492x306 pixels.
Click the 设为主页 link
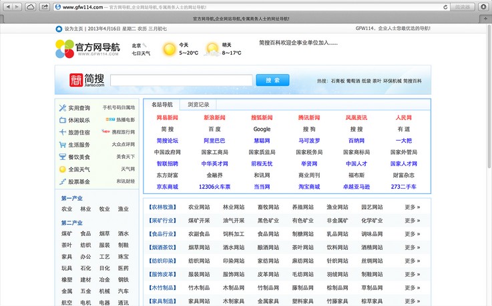(73, 29)
